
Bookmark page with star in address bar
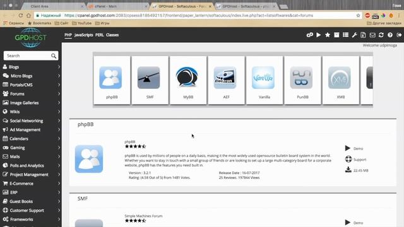[358, 15]
